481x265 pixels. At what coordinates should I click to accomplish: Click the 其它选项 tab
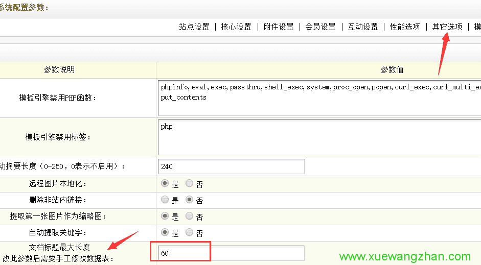447,27
